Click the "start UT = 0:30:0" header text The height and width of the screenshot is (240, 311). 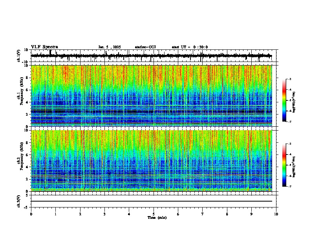tap(190, 47)
